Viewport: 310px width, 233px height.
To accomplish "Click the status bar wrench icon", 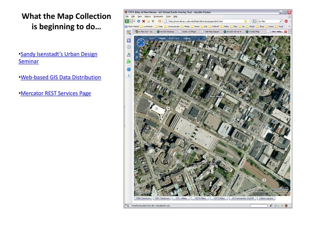I will [x=271, y=206].
